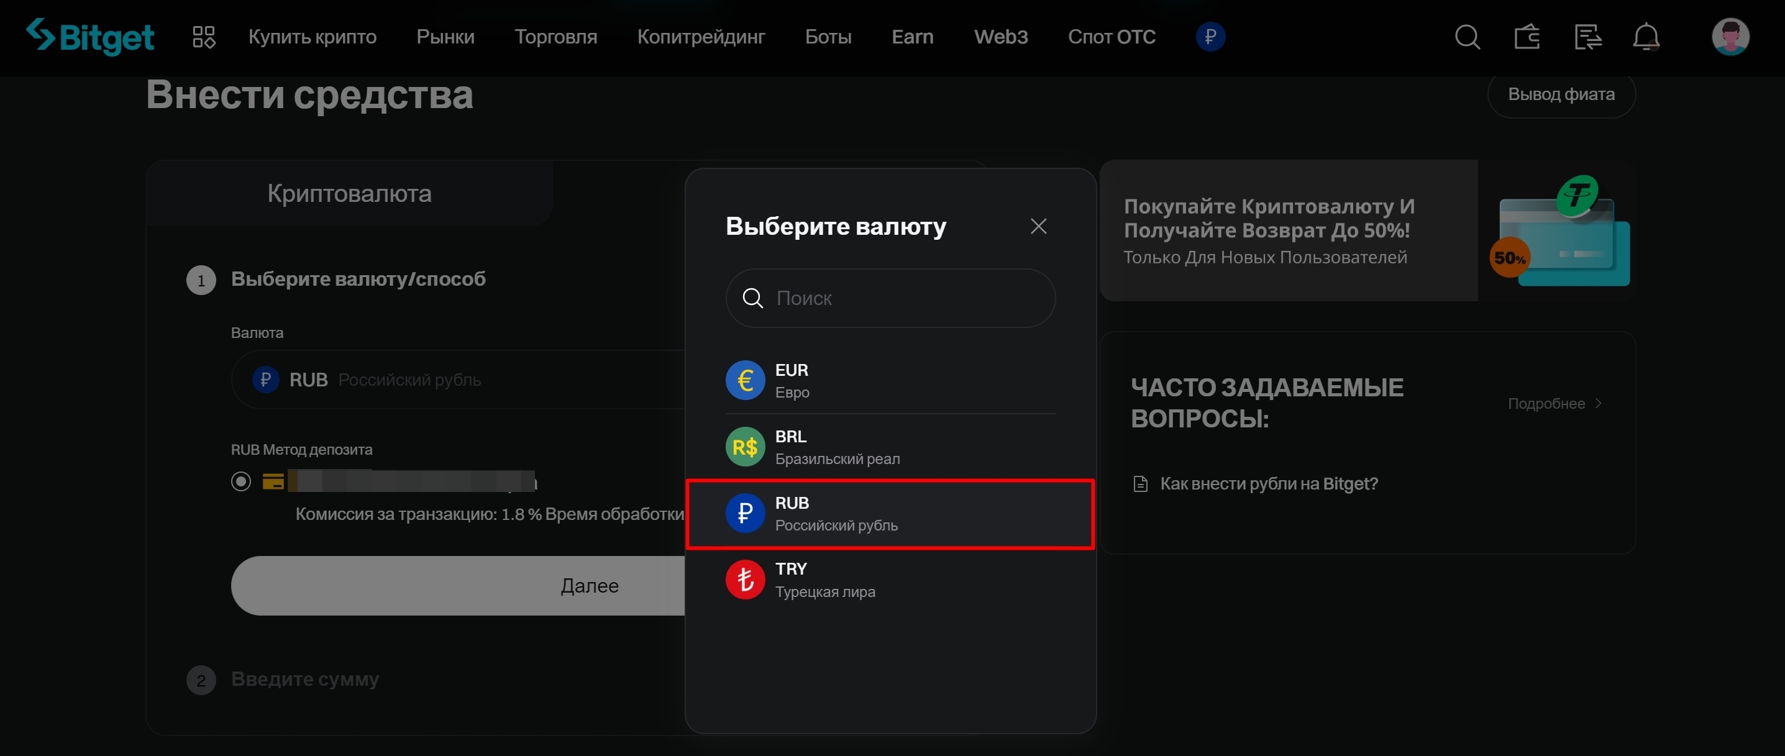
Task: Click the magnifier inside the Поиск field
Action: (752, 298)
